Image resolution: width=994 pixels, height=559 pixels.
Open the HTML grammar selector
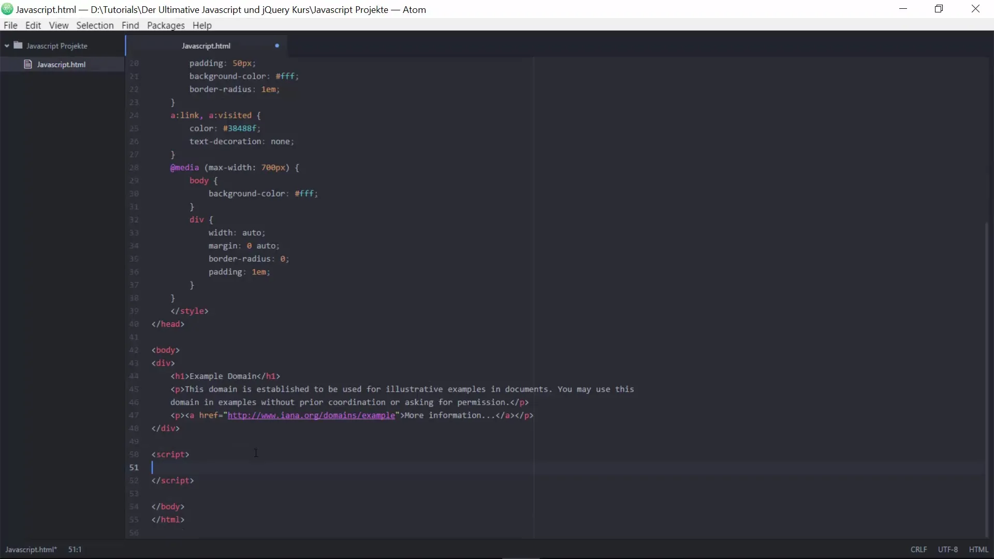[x=978, y=550]
